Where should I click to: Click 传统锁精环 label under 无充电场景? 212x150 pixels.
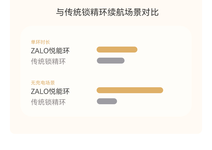(x=48, y=102)
